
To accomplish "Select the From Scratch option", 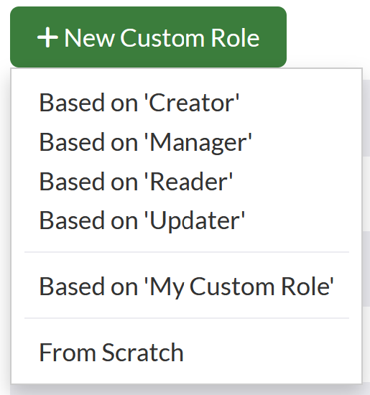I will (186, 353).
